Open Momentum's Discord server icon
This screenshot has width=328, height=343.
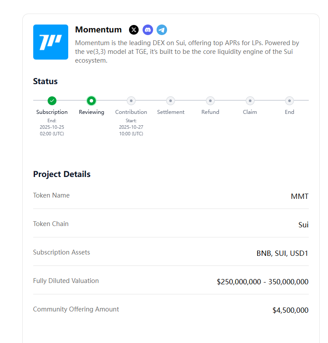coord(148,30)
